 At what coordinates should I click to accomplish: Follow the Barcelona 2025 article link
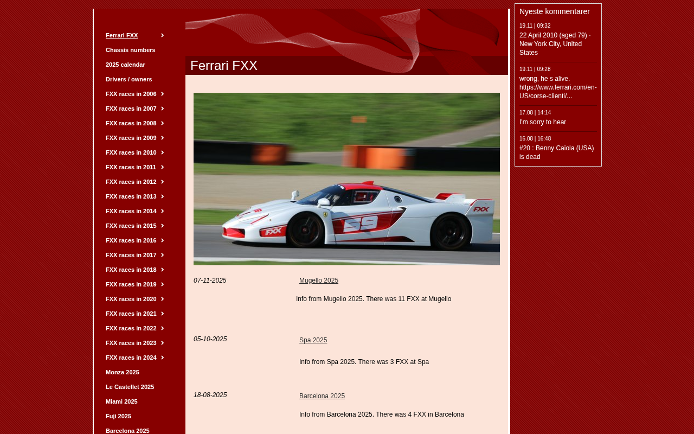[322, 396]
